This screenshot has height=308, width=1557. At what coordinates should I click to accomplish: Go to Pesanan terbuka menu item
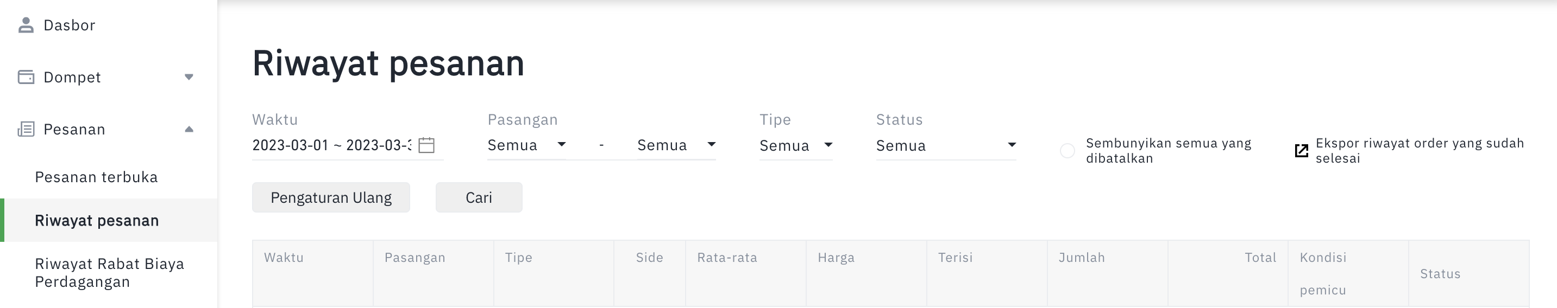[96, 177]
